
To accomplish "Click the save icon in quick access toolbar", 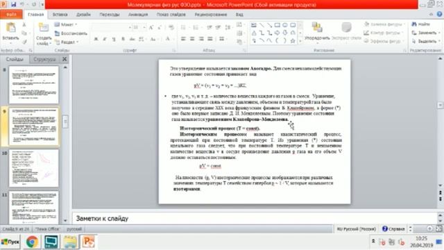I will pyautogui.click(x=13, y=4).
